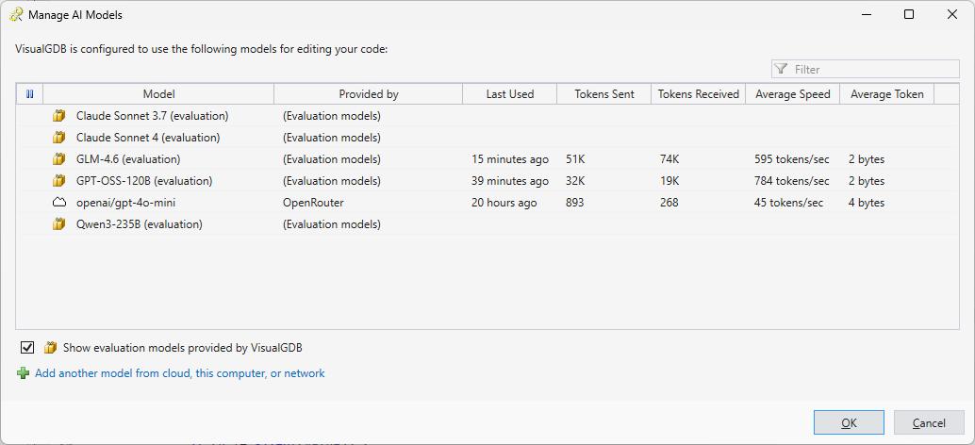Sort by the Provided by column header
Viewport: 975px width, 445px height.
368,94
